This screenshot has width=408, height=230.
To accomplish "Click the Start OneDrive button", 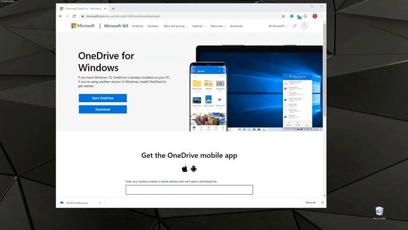I will tap(103, 98).
